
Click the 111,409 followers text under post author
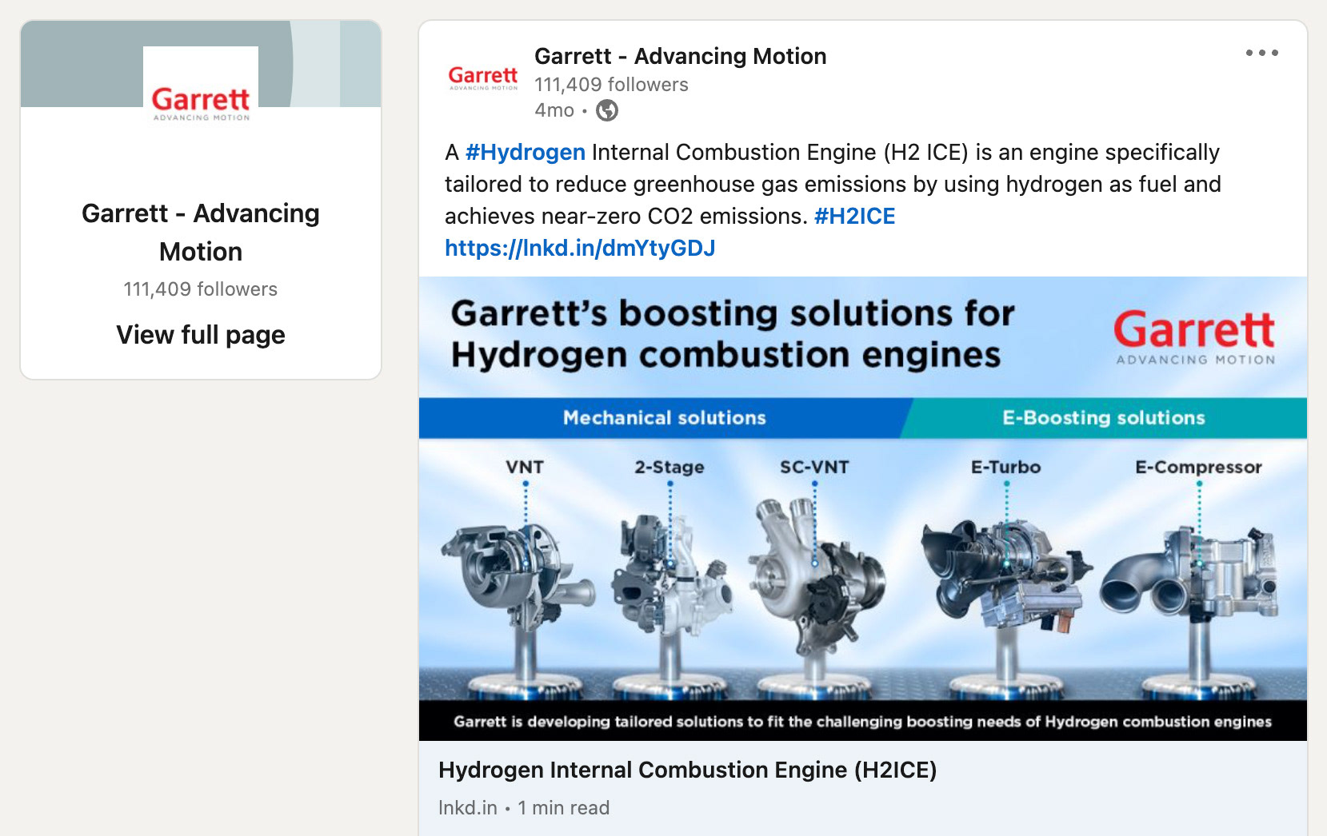pos(611,85)
